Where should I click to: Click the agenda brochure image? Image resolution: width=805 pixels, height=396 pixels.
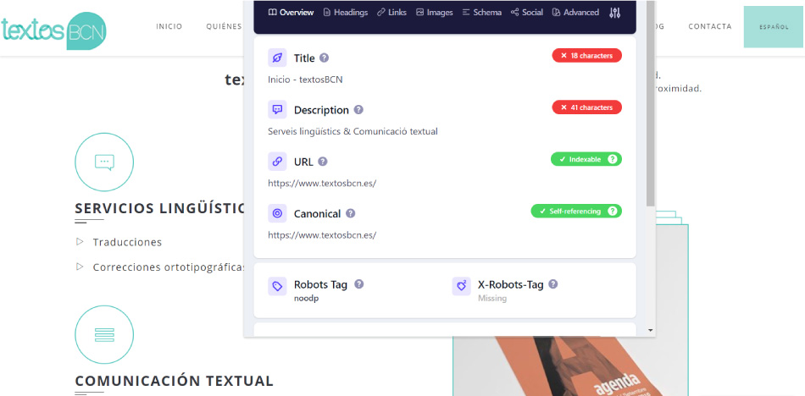[570, 366]
